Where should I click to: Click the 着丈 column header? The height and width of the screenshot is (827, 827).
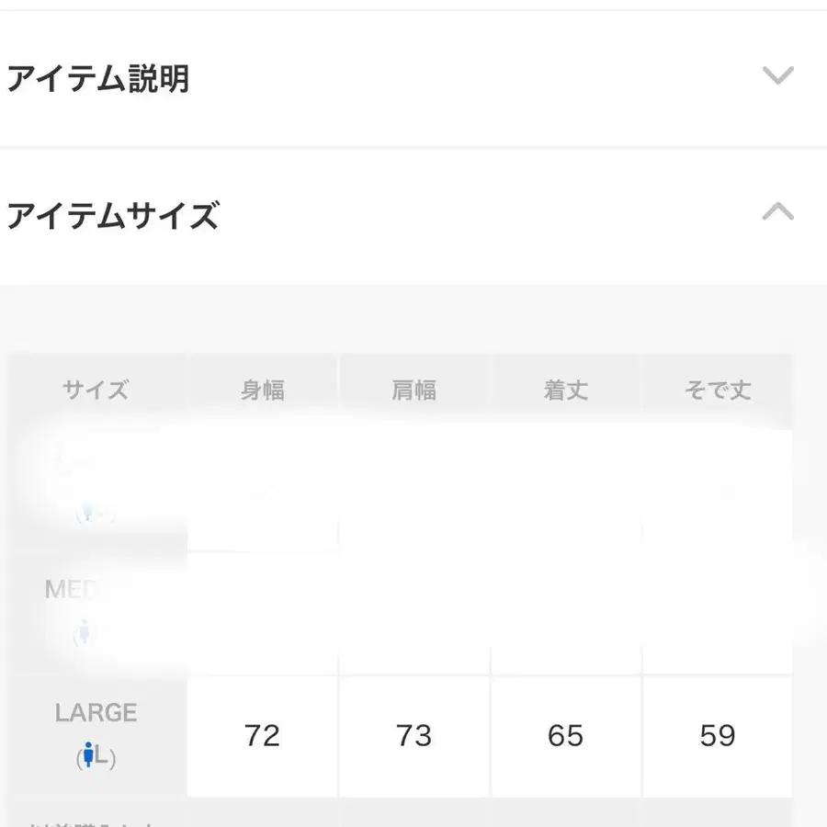tap(566, 389)
